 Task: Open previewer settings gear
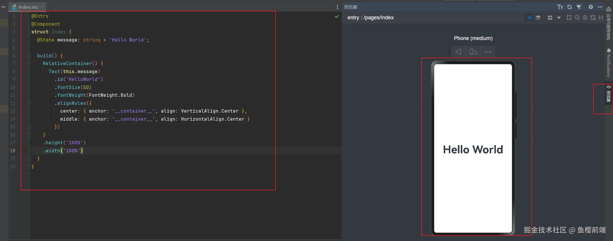[591, 7]
